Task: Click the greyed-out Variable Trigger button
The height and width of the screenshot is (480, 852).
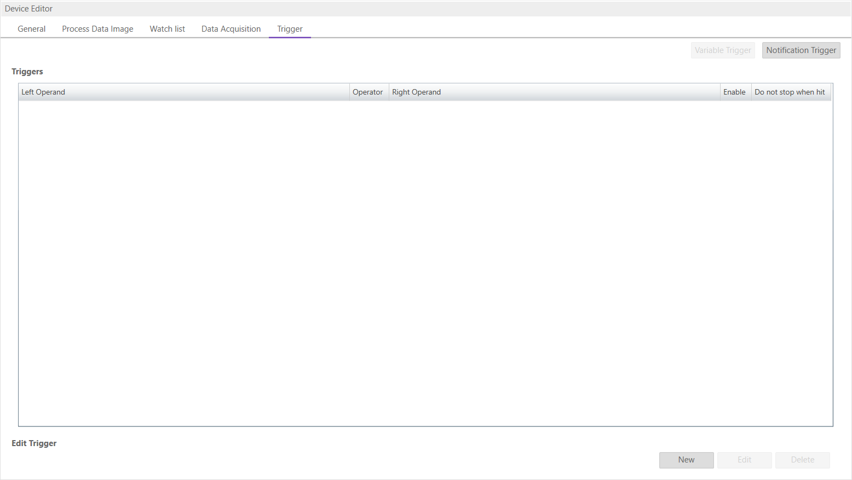Action: pyautogui.click(x=722, y=50)
